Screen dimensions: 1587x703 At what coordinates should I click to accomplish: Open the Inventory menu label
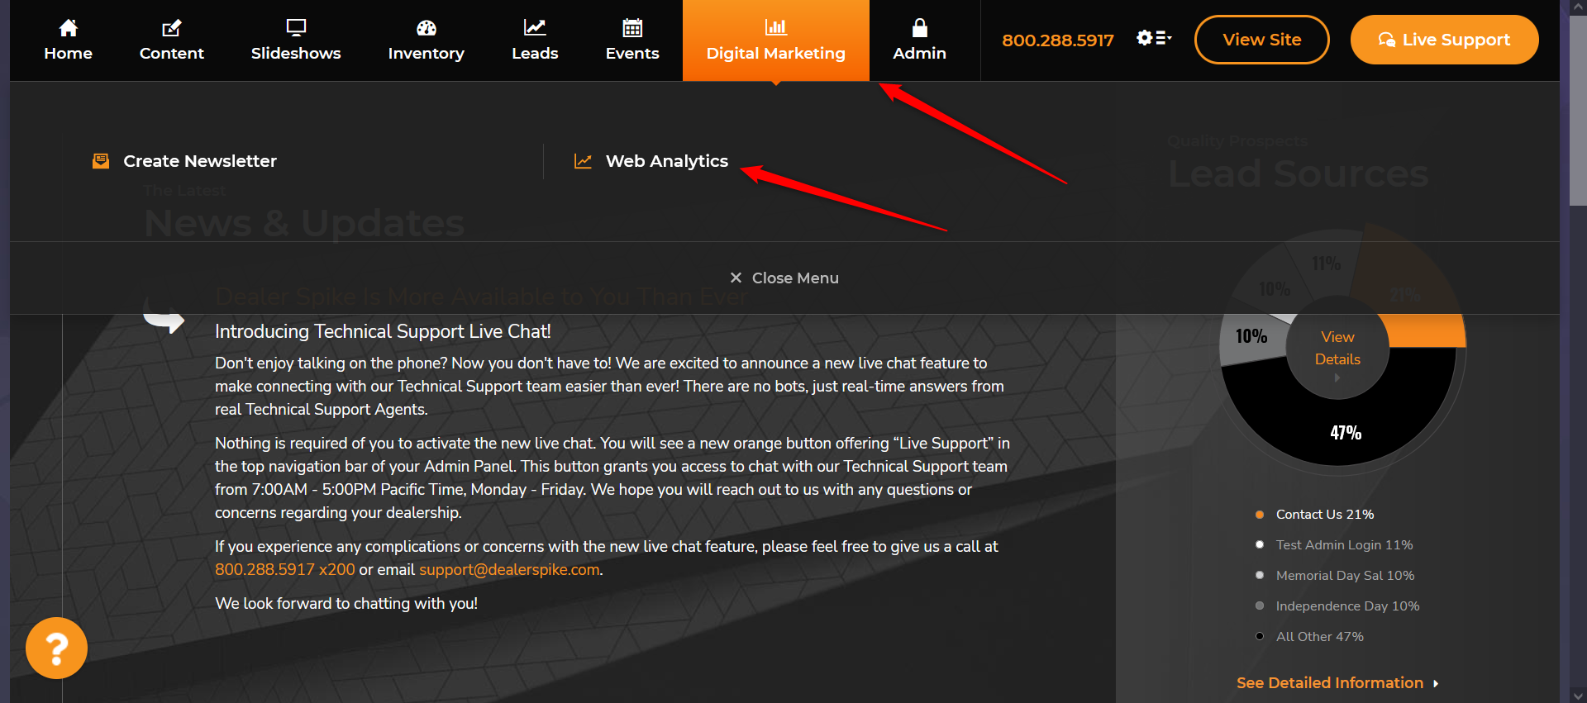tap(427, 54)
